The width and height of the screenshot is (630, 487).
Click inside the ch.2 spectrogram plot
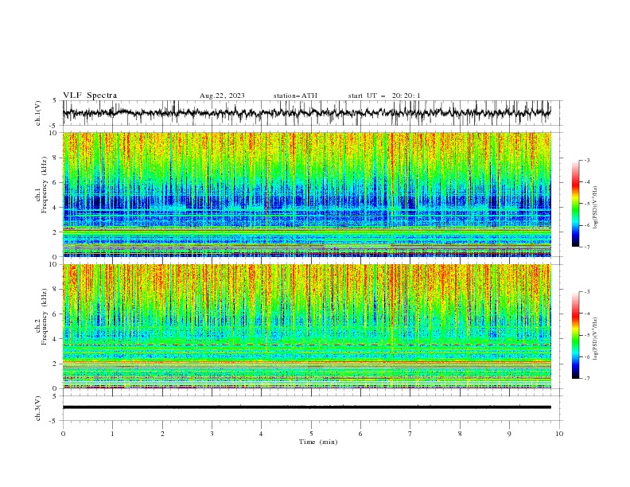click(x=307, y=326)
